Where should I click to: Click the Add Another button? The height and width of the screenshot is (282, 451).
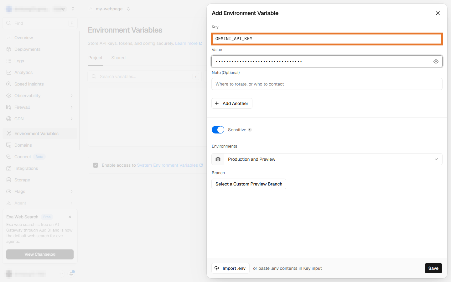pos(232,103)
